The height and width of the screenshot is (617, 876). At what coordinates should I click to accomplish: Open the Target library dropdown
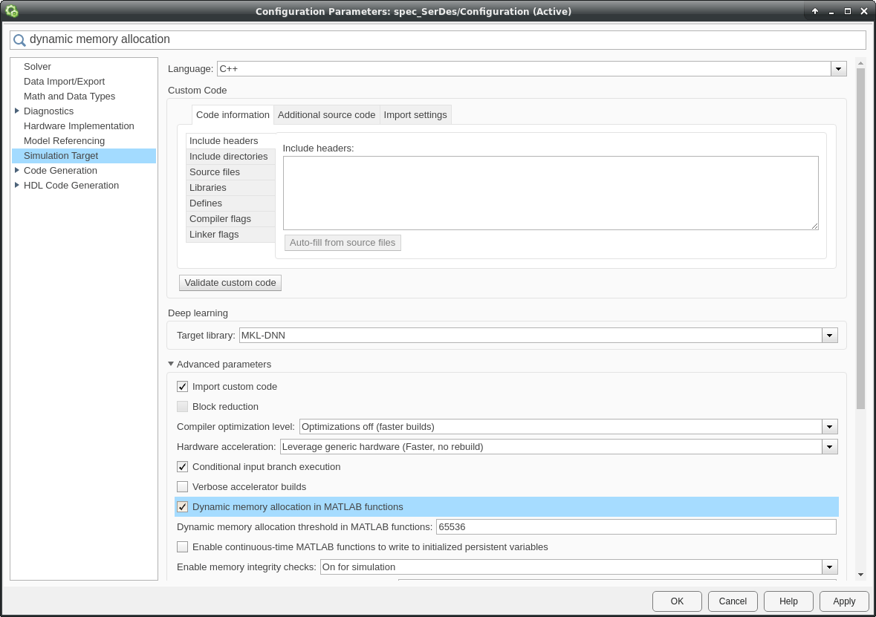point(829,336)
